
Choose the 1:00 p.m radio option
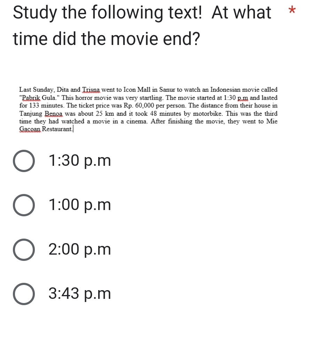point(24,205)
